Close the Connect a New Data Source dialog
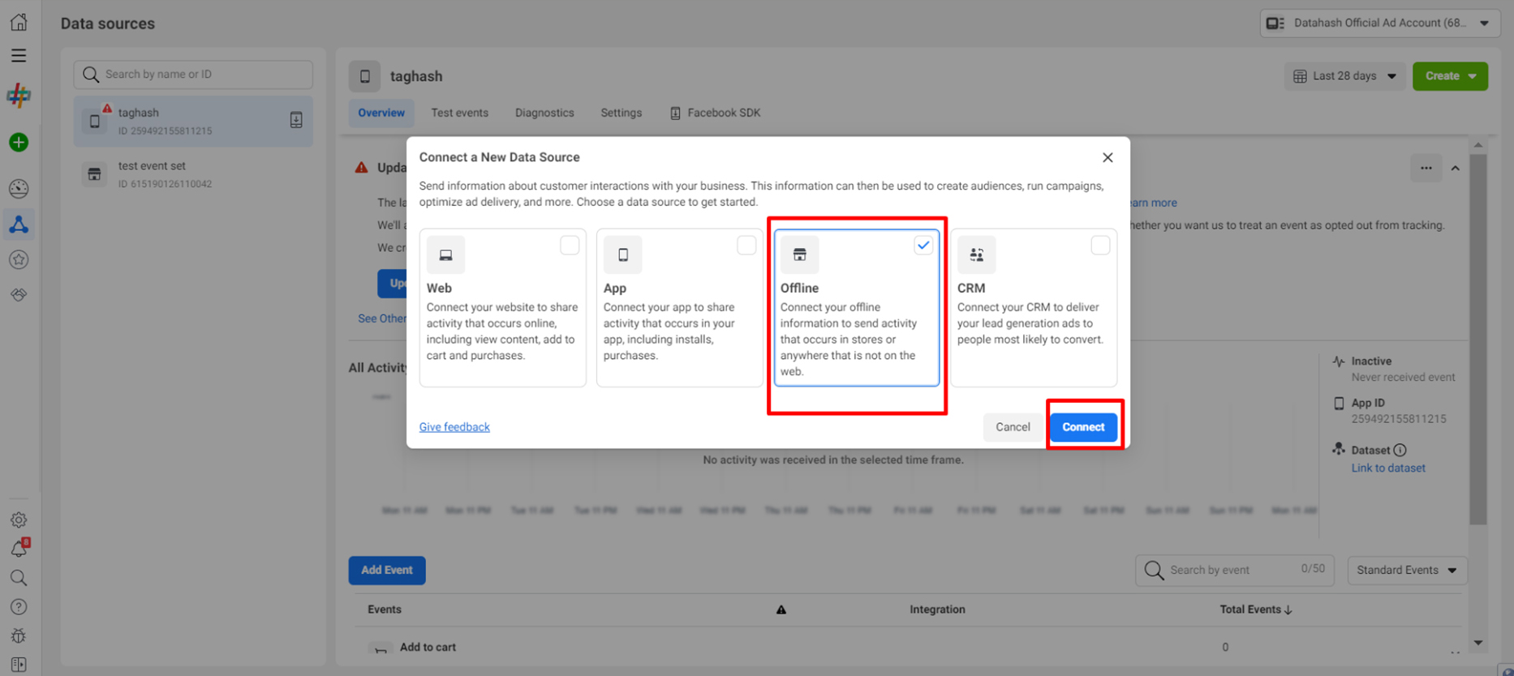 tap(1108, 157)
